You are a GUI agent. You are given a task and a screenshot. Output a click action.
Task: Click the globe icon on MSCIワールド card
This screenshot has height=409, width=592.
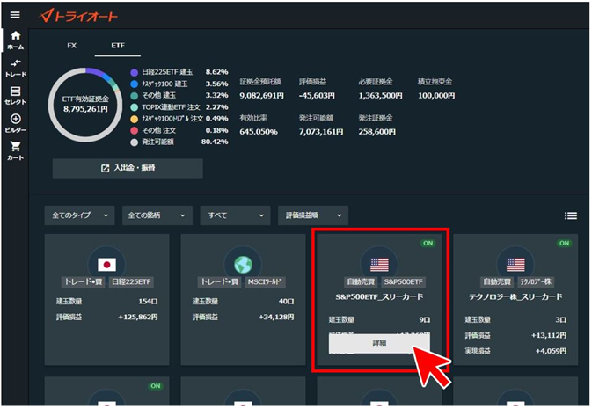coord(243,265)
